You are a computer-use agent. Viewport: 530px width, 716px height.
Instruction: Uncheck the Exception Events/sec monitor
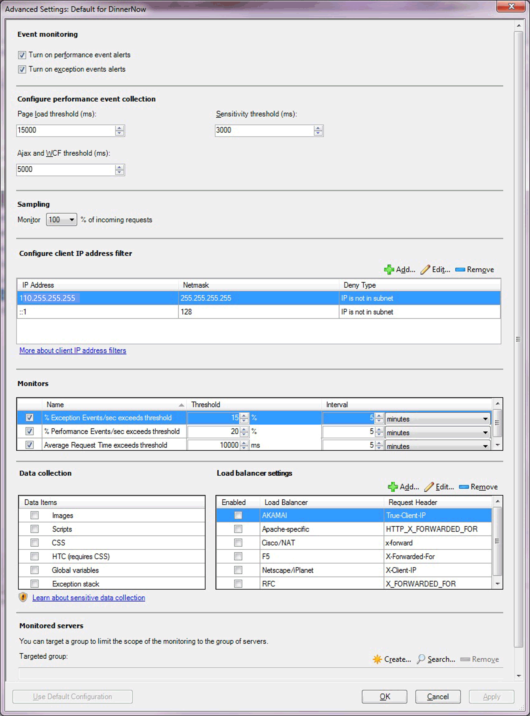tap(30, 417)
